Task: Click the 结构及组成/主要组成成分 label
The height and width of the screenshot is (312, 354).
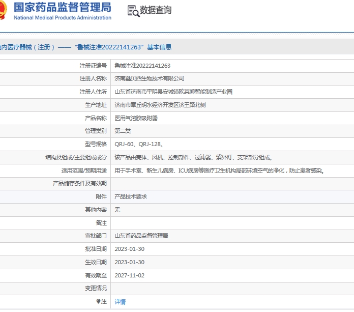Action: click(76, 157)
